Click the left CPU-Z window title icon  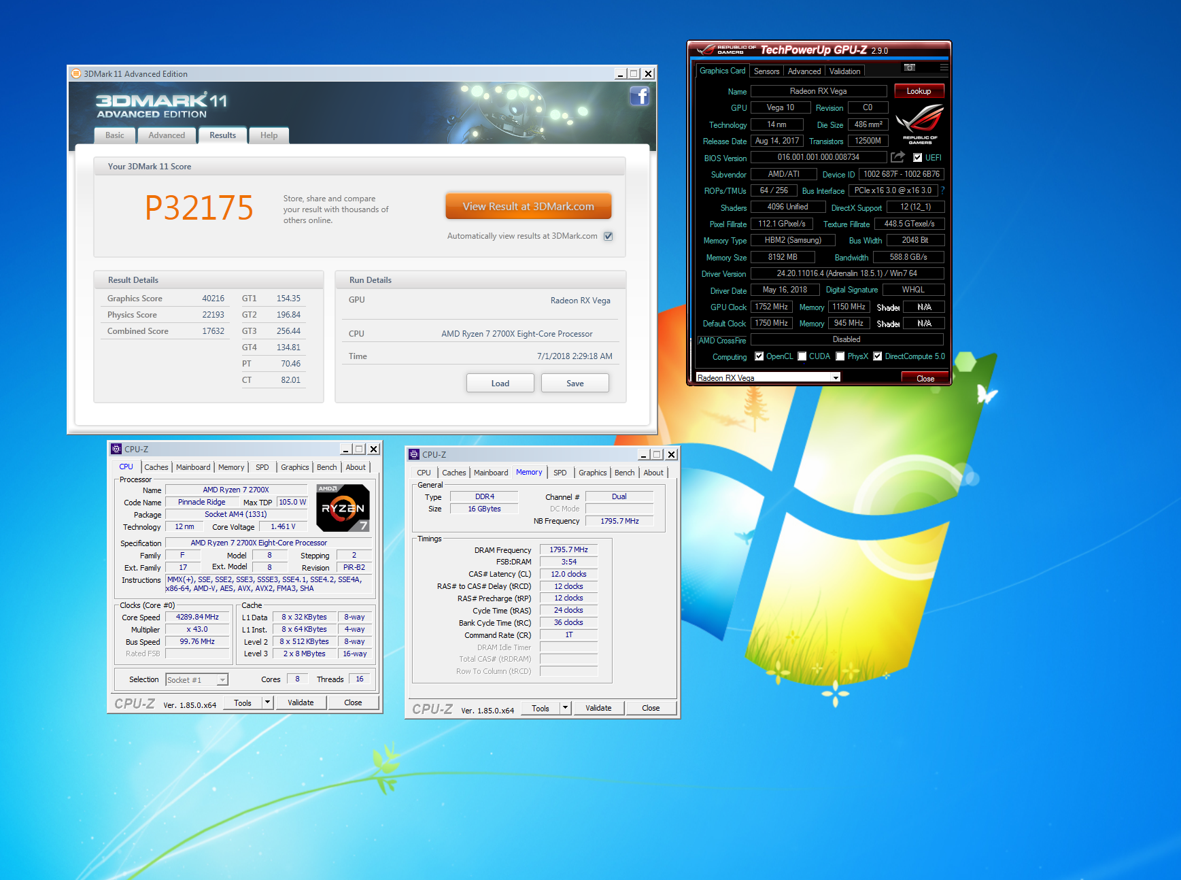(x=116, y=449)
